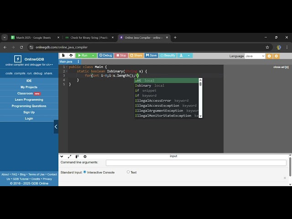Save the project with Save button

click(151, 56)
